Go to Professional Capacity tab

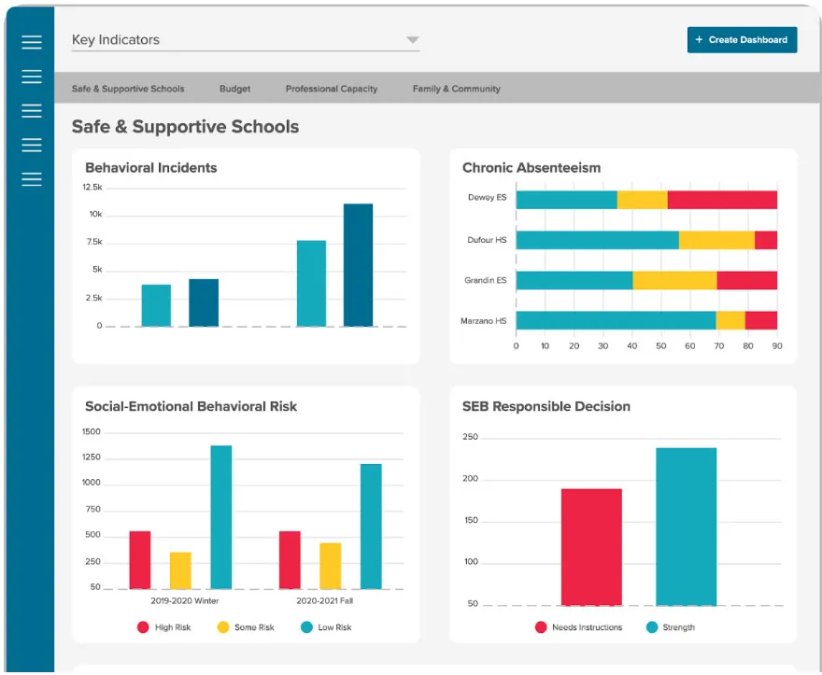332,89
